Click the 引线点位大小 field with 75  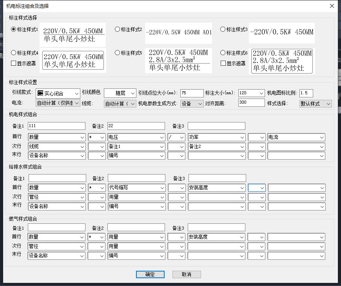coord(192,93)
